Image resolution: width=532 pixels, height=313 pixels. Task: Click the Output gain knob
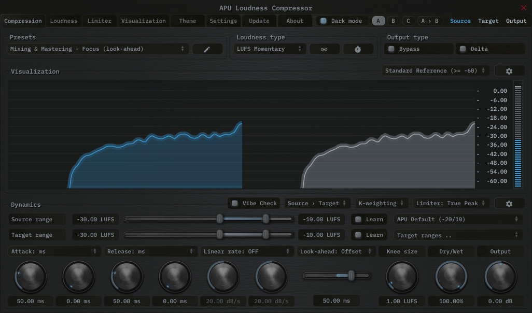tap(500, 276)
